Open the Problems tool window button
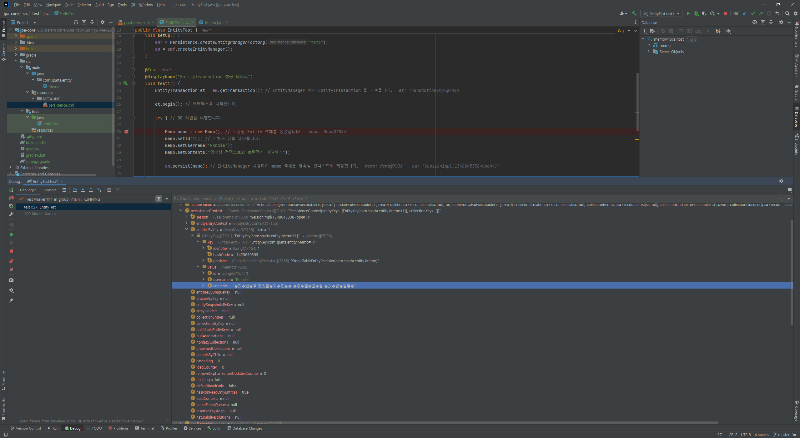 tap(118, 428)
